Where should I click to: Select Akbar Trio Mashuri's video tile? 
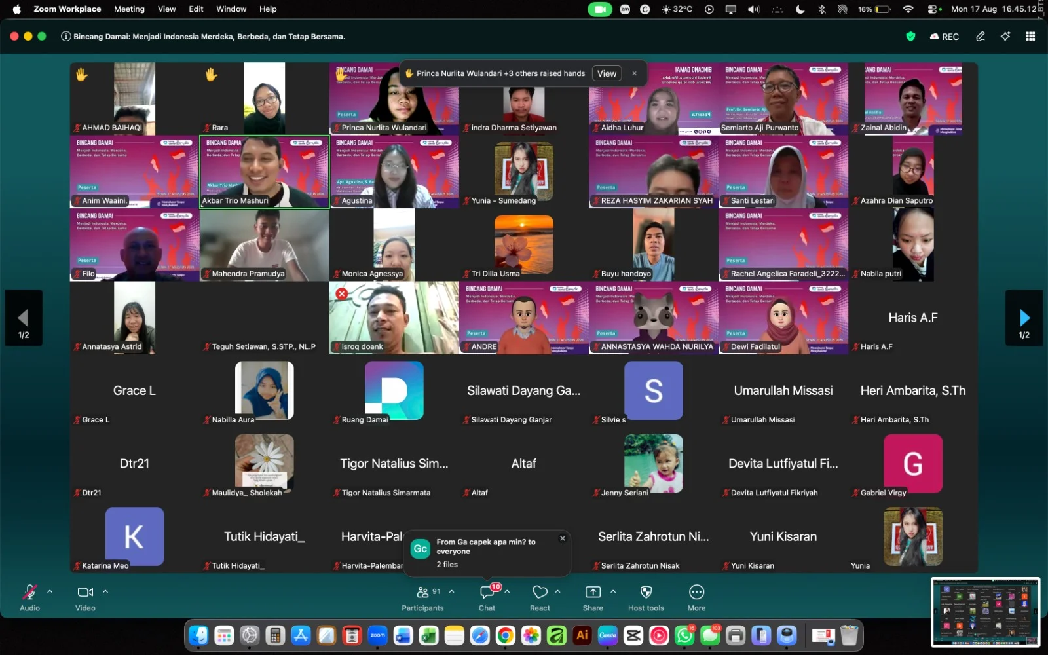click(264, 172)
